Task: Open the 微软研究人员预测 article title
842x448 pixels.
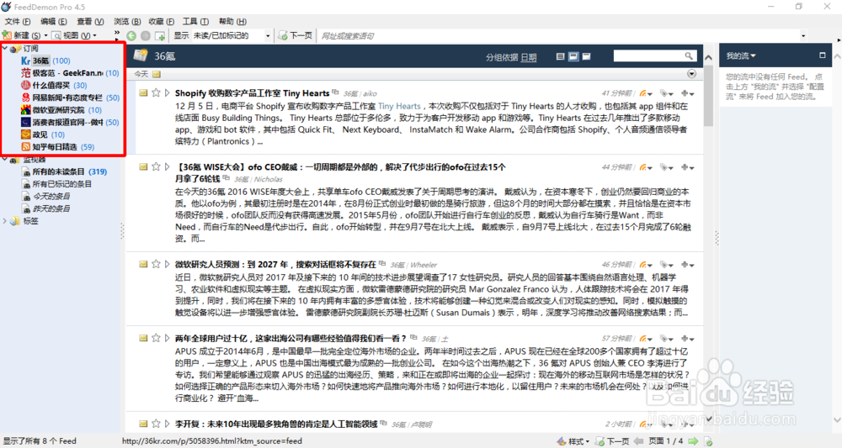Action: pyautogui.click(x=275, y=264)
